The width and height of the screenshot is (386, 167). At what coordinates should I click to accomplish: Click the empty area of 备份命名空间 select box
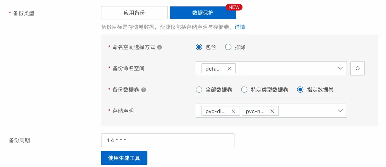click(x=285, y=68)
